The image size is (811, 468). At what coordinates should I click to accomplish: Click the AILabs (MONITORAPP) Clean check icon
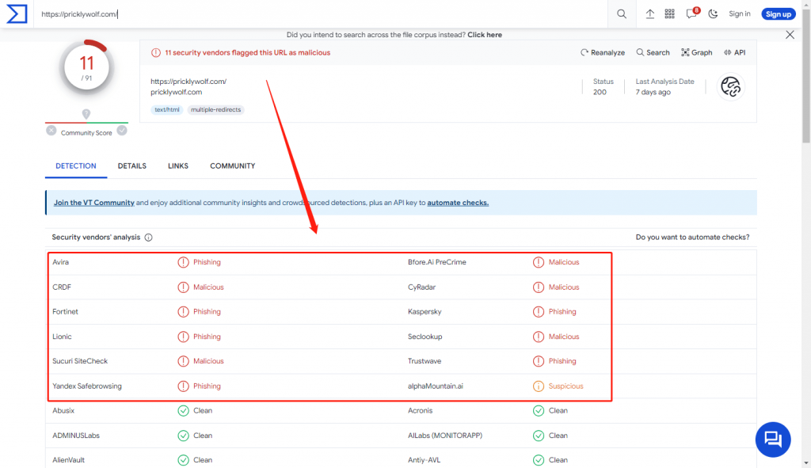click(x=539, y=436)
